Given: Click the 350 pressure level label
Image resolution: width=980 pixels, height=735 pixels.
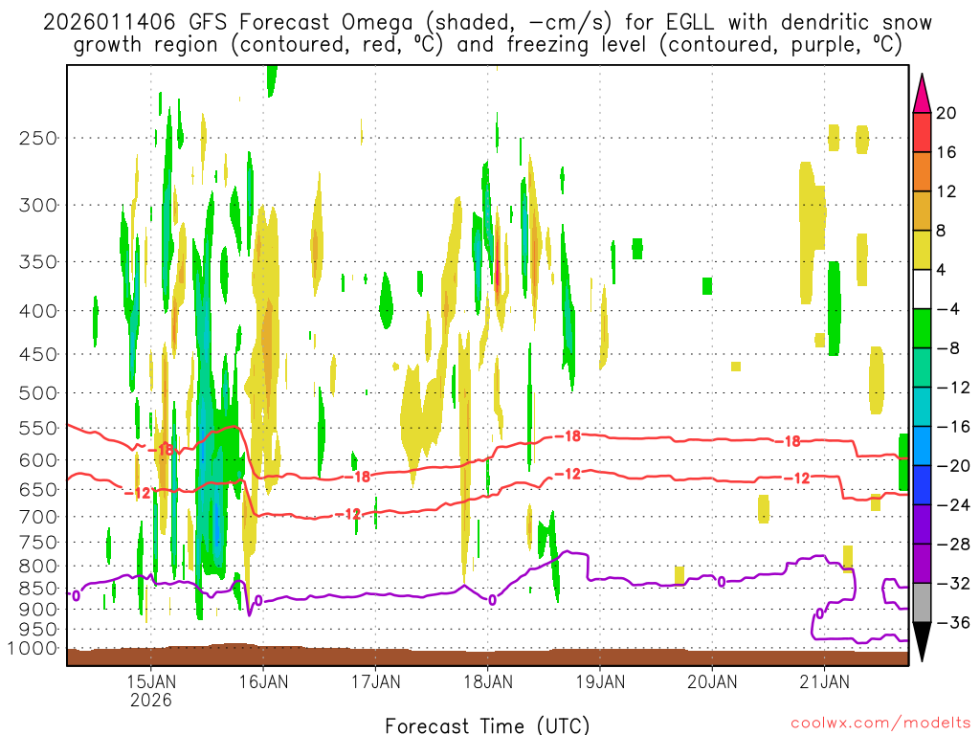Looking at the screenshot, I should pos(38,262).
